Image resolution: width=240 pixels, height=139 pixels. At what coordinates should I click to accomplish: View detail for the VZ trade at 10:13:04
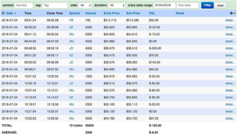click(x=230, y=97)
